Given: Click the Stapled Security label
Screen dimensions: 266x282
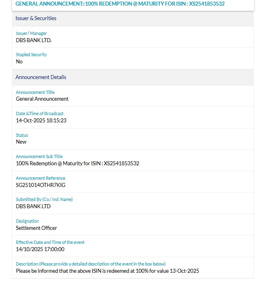Looking at the screenshot, I should (x=31, y=55).
